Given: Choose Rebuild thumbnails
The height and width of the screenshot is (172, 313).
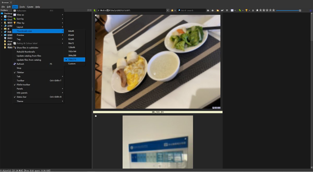Looking at the screenshot, I should point(38,52).
